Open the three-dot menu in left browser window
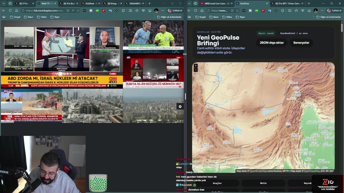The width and height of the screenshot is (344, 193). (163, 10)
